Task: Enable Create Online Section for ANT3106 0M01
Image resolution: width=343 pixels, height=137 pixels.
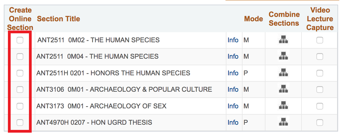Action: [20, 89]
